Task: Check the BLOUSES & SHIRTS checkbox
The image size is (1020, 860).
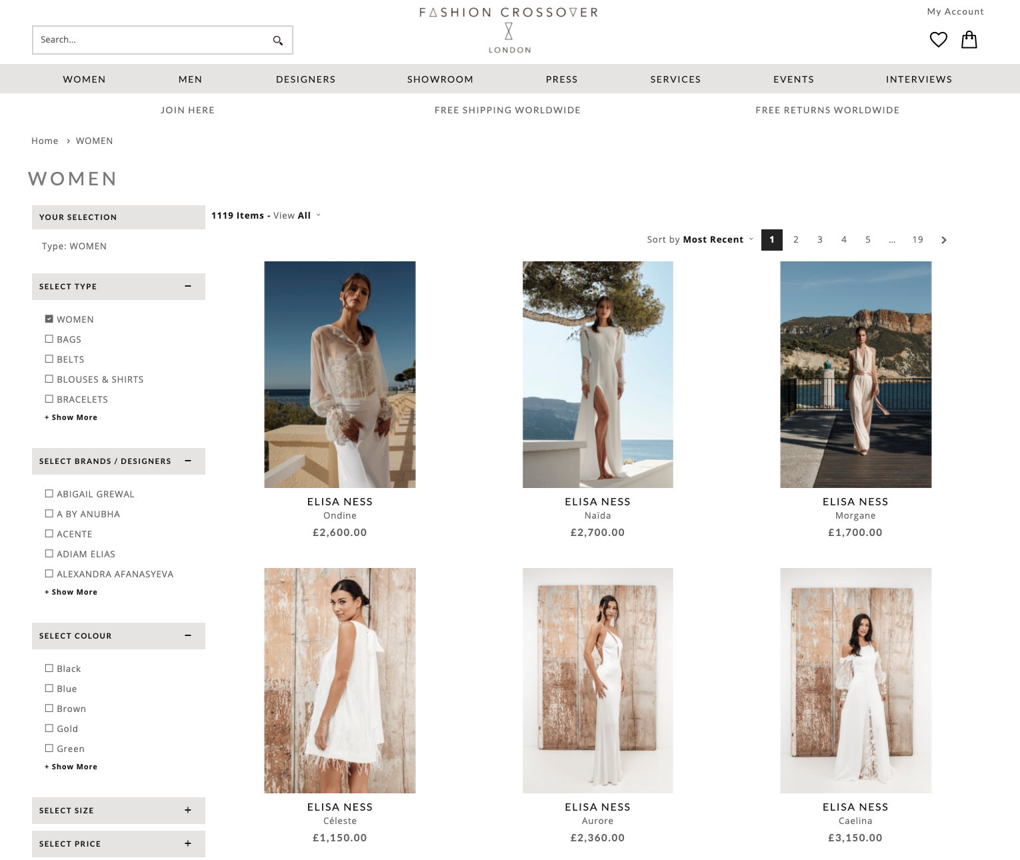Action: point(49,379)
